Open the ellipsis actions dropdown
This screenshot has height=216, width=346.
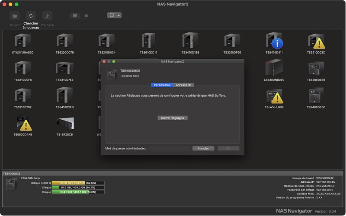[x=114, y=15]
